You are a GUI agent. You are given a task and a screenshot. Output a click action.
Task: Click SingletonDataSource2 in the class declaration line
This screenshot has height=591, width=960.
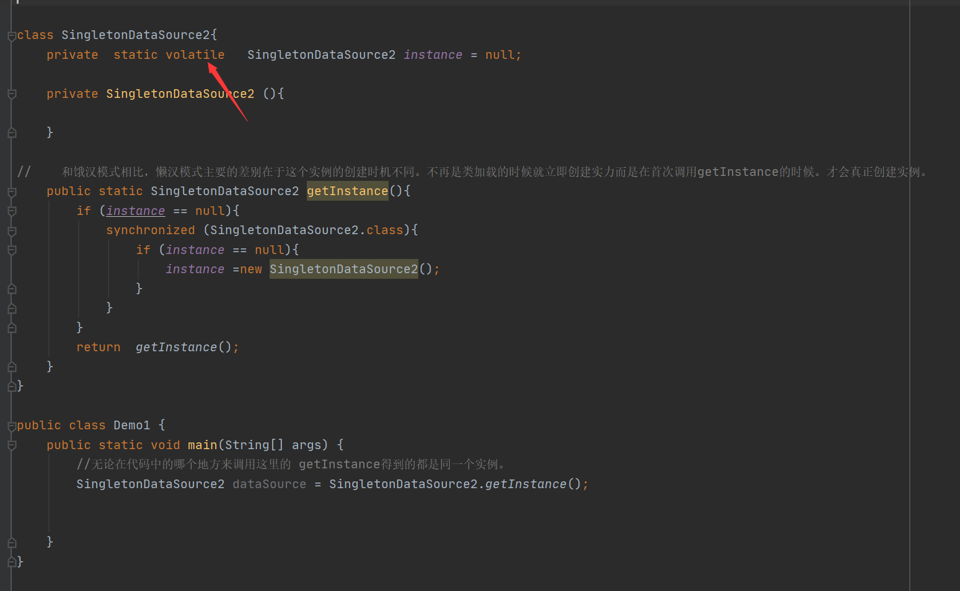pos(136,35)
